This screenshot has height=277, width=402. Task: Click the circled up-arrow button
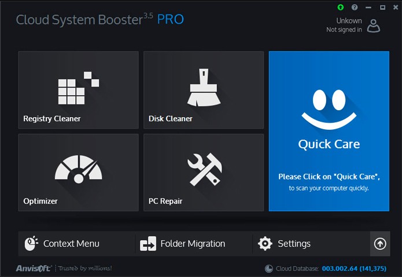tap(380, 244)
